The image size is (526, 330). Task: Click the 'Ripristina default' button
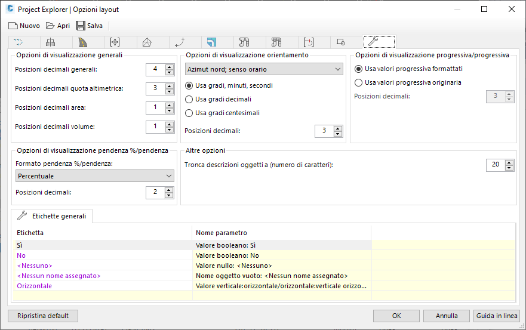pos(43,316)
